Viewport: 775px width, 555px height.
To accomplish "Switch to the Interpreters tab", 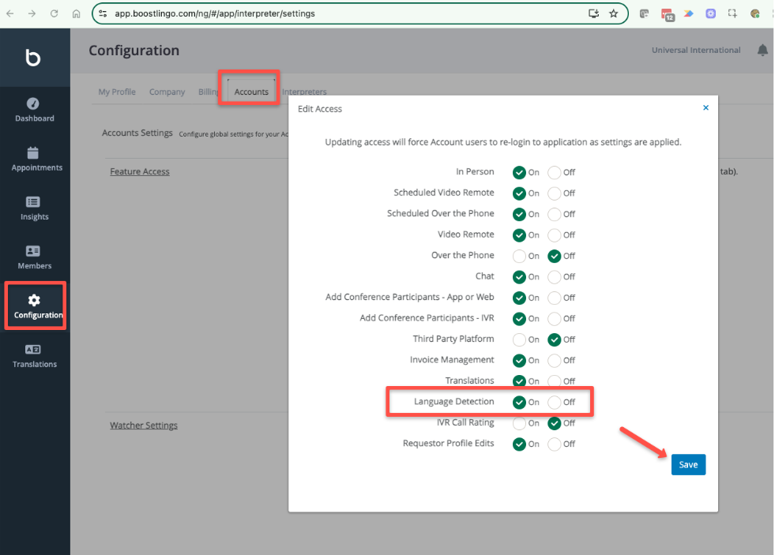I will click(304, 92).
